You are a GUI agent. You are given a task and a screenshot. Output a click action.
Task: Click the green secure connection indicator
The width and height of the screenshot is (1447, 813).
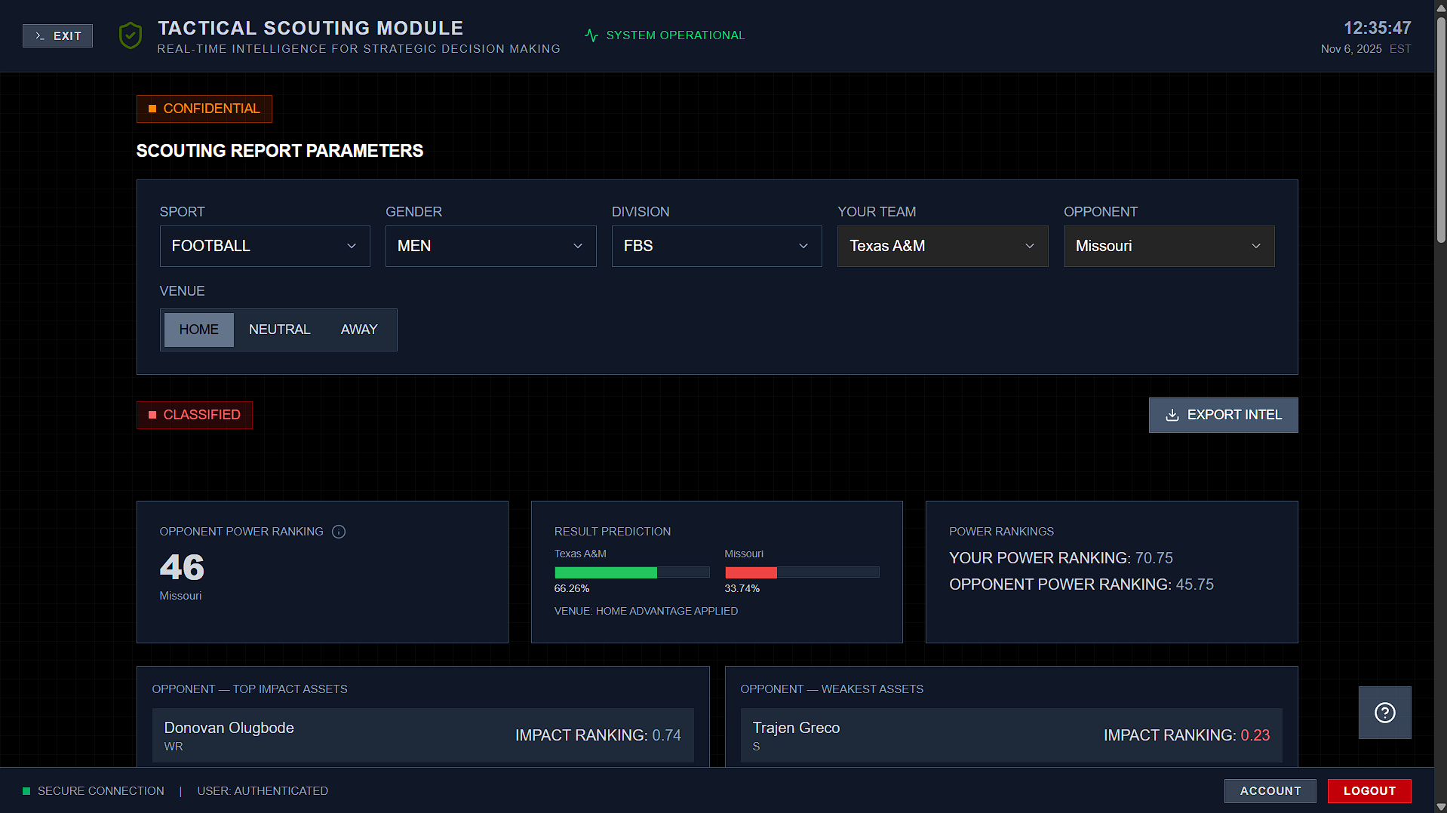click(x=27, y=790)
